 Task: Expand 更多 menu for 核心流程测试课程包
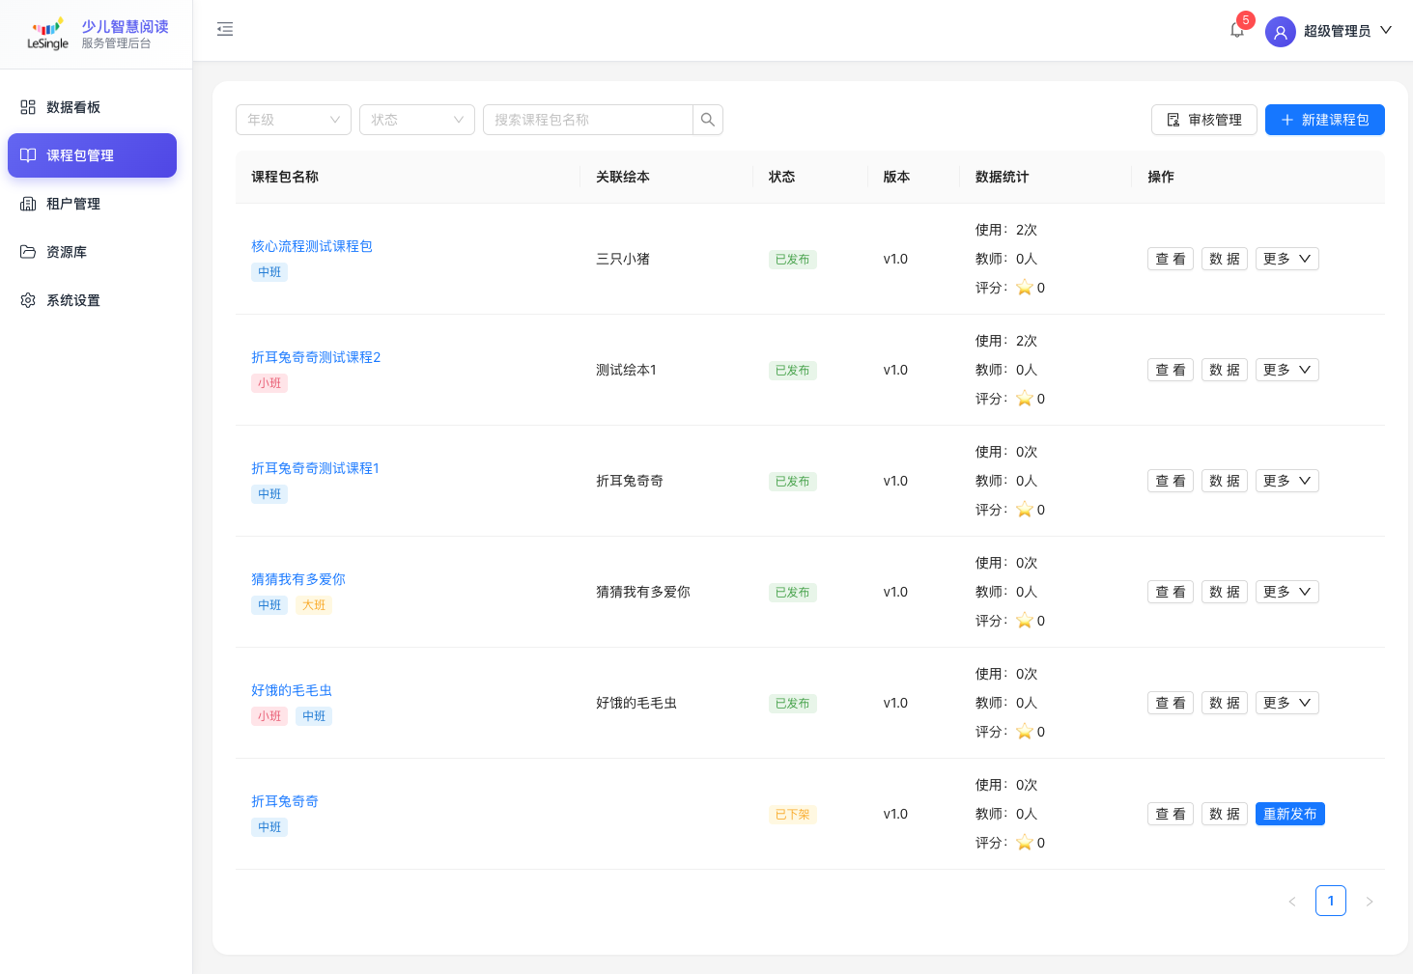coord(1286,259)
